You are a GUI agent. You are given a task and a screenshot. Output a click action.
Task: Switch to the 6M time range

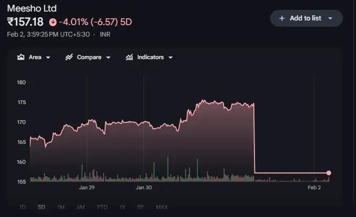[81, 207]
